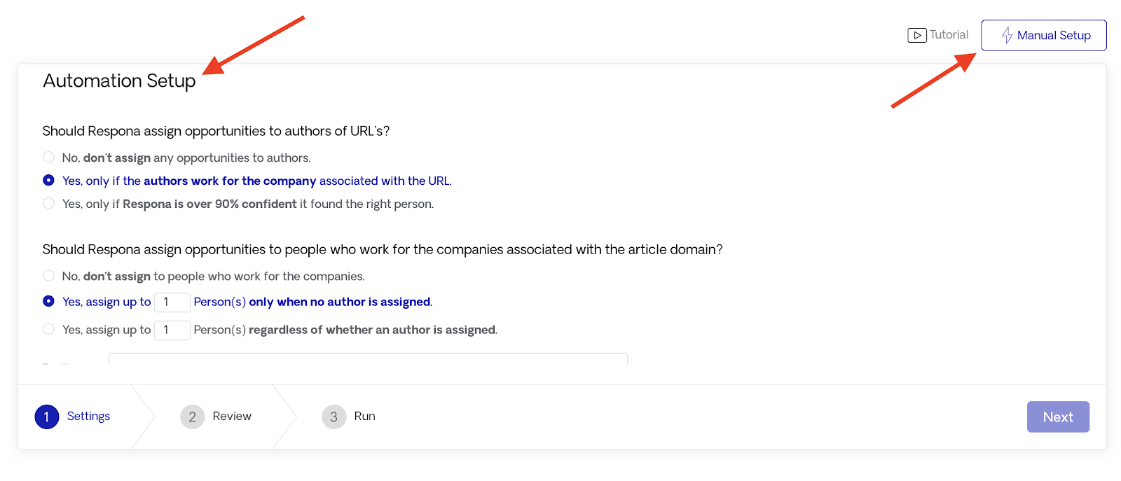Choose 'regardless of whether an author is assigned' radio

48,329
